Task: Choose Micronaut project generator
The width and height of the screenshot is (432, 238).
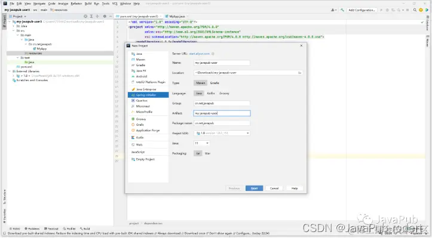Action: coord(142,106)
